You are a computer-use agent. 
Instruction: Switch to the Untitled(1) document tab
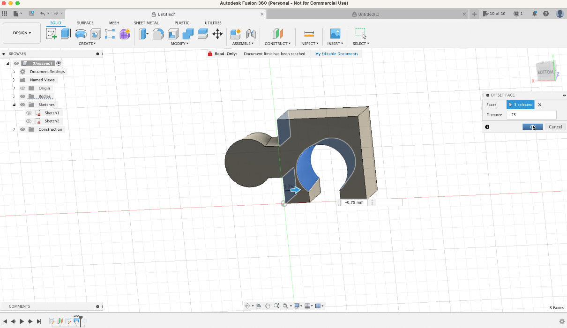[368, 14]
